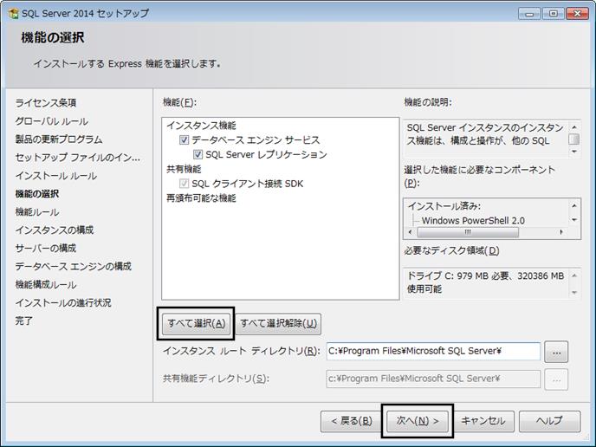Viewport: 596px width, 447px height.
Task: Click feature description scrollbar thumb
Action: [574, 139]
